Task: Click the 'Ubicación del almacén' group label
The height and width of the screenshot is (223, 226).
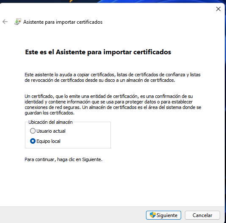Action: click(50, 122)
